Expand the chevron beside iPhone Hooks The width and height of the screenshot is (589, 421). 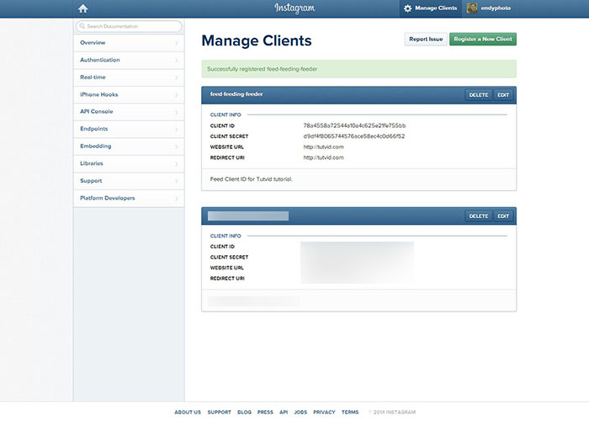177,95
